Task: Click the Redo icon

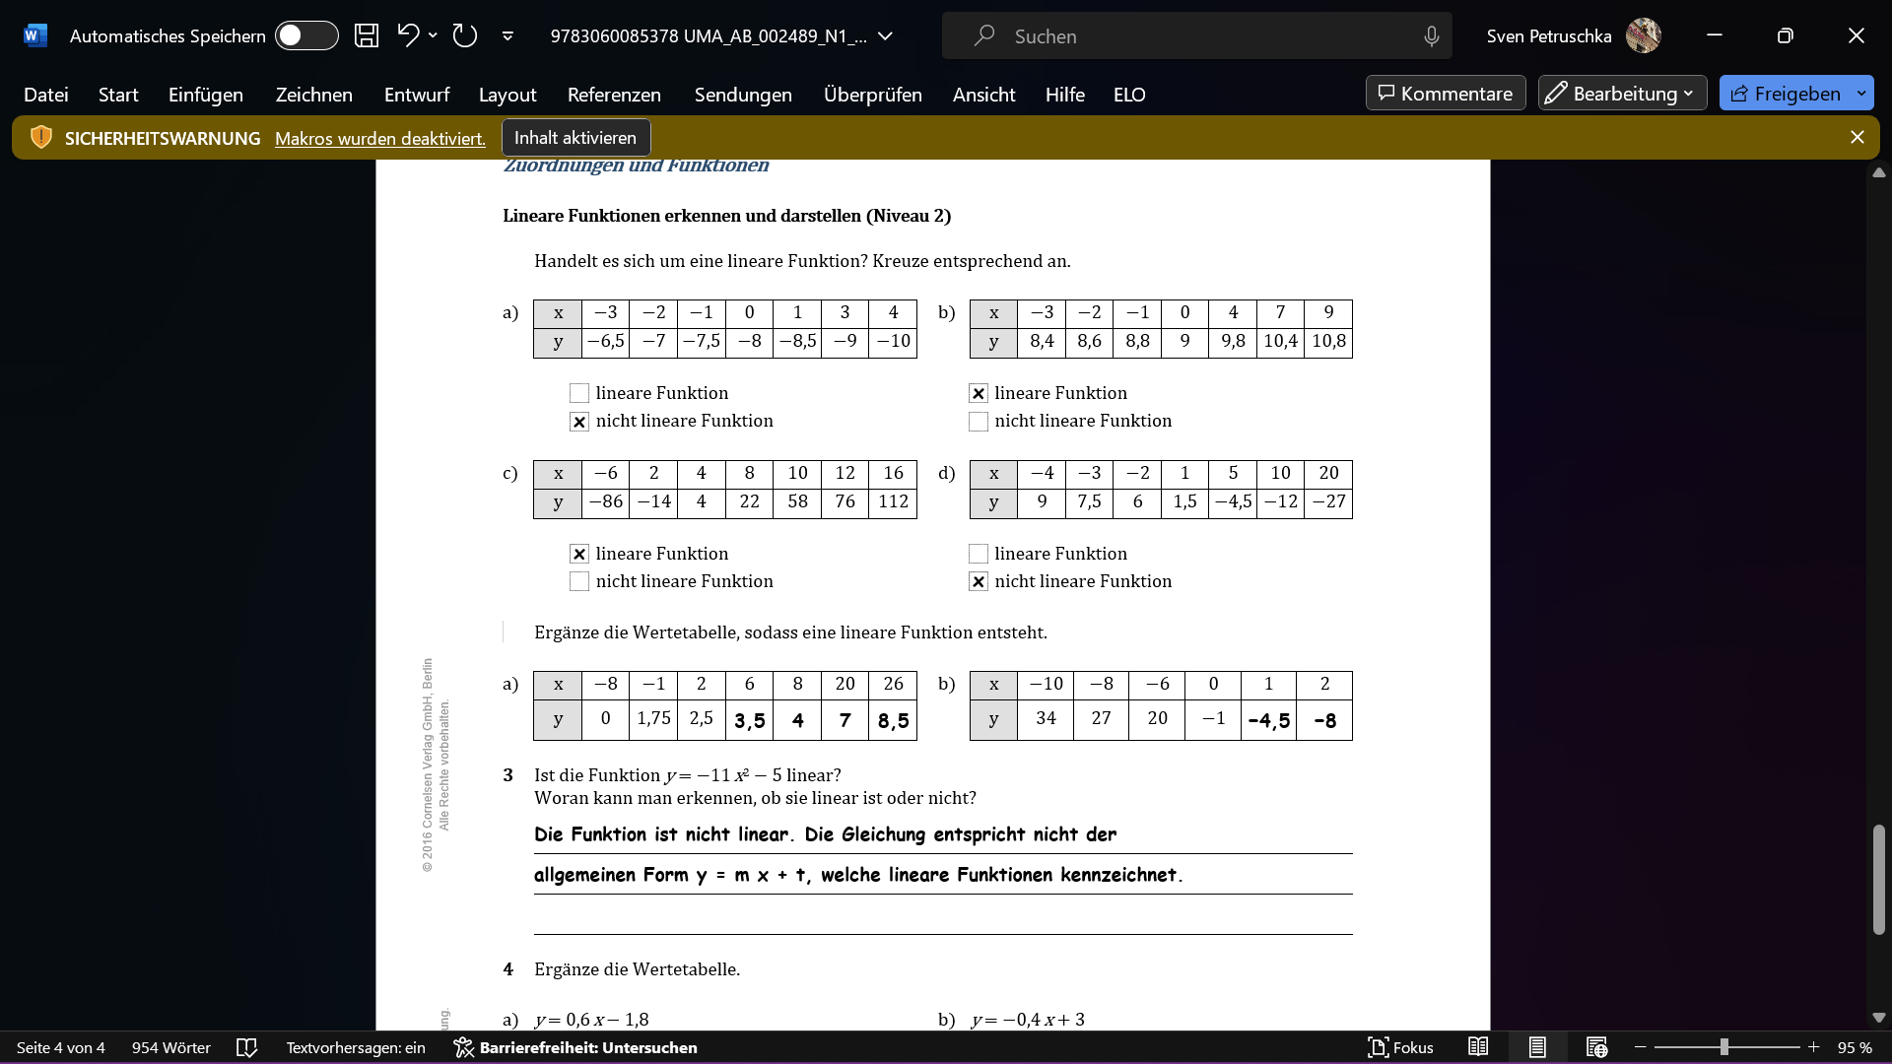Action: coord(464,35)
